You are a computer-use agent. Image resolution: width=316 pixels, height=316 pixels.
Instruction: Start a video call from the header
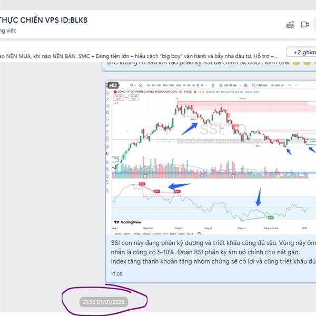pos(305,24)
